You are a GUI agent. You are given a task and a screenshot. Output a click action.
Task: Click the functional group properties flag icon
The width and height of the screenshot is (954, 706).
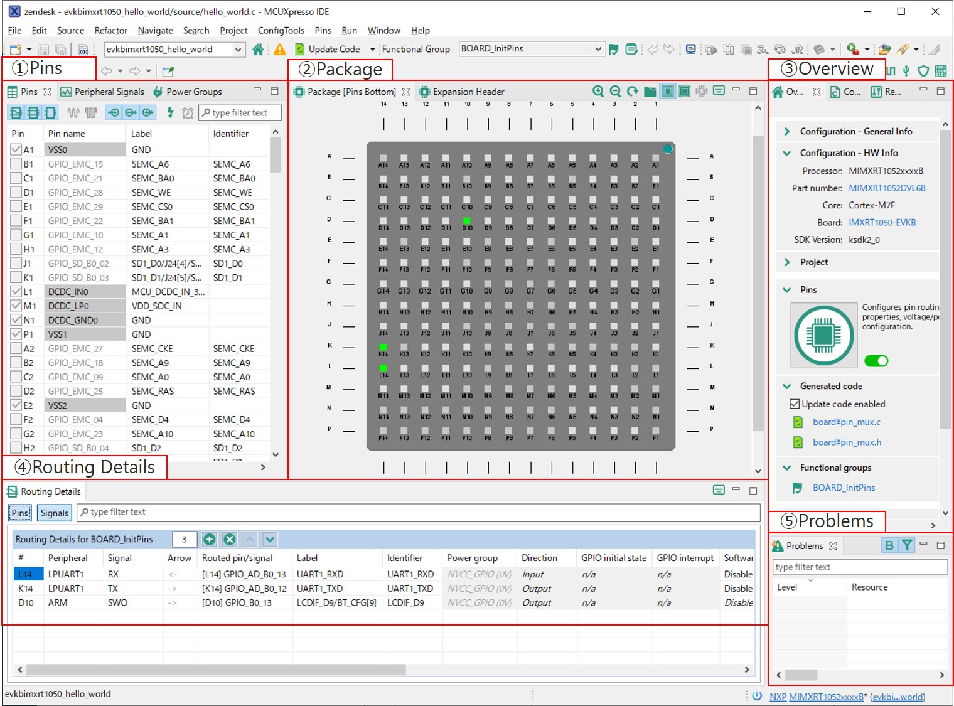pyautogui.click(x=614, y=49)
